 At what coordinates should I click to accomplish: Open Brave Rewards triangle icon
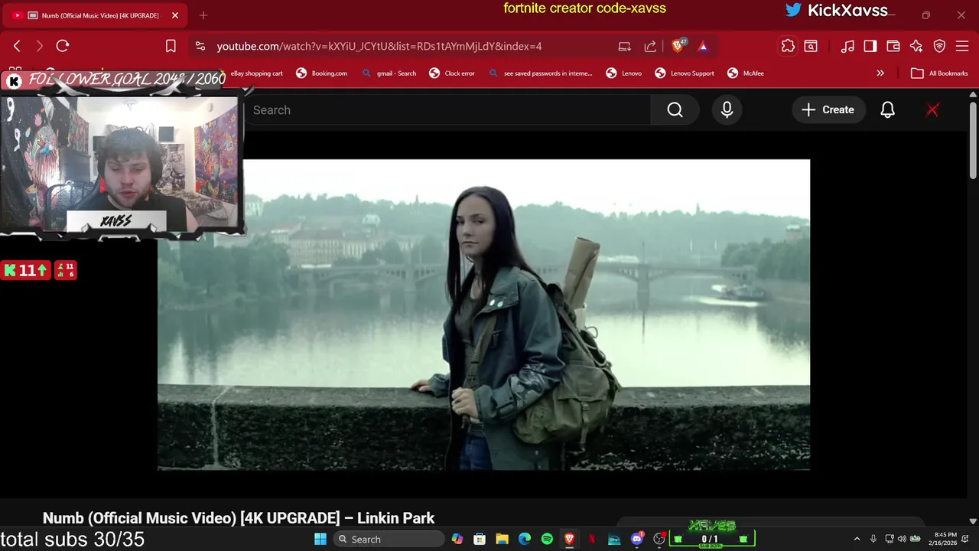(x=703, y=46)
